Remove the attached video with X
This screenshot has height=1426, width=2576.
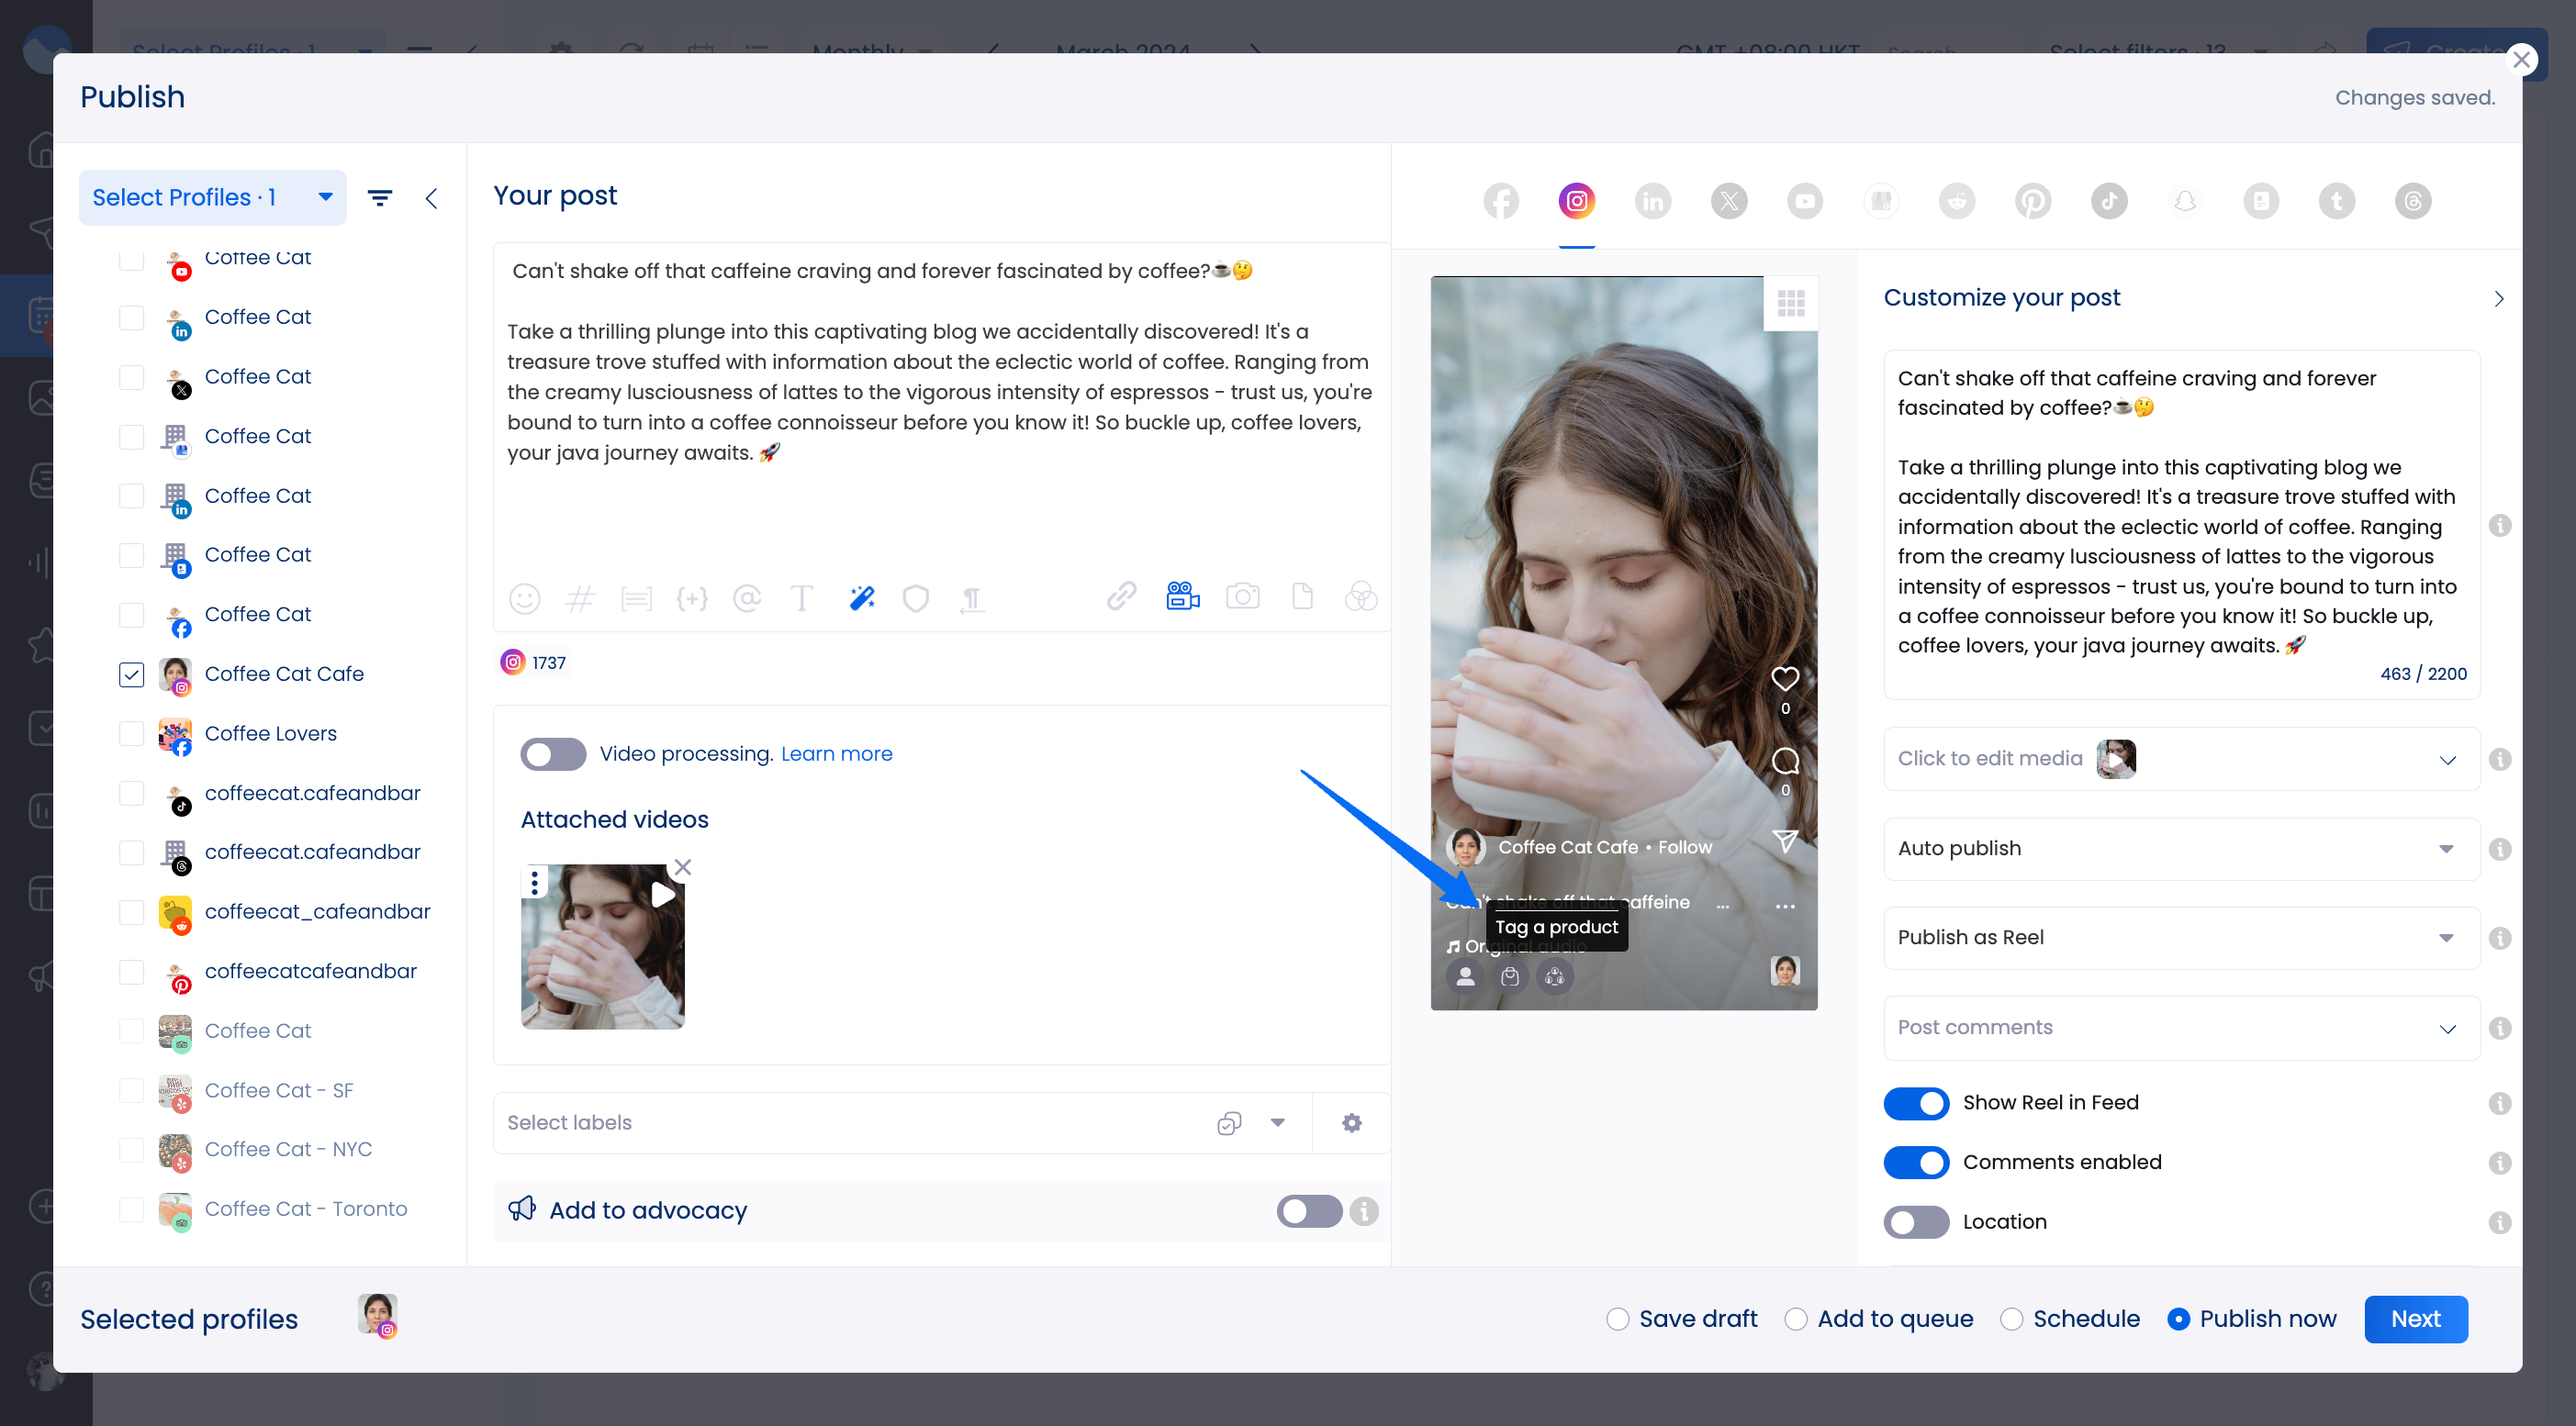click(683, 867)
